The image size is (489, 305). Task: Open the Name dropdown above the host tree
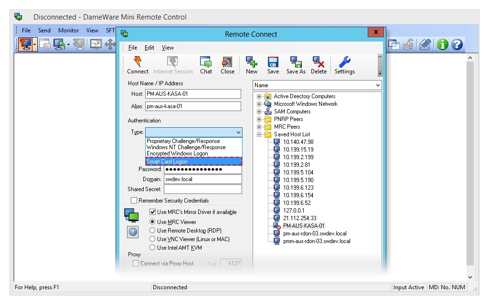[378, 84]
